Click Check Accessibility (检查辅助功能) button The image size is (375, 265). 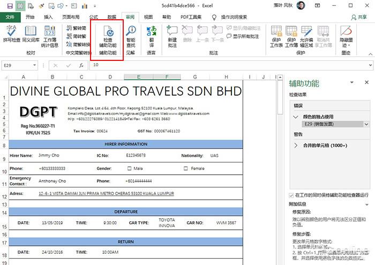[108, 36]
